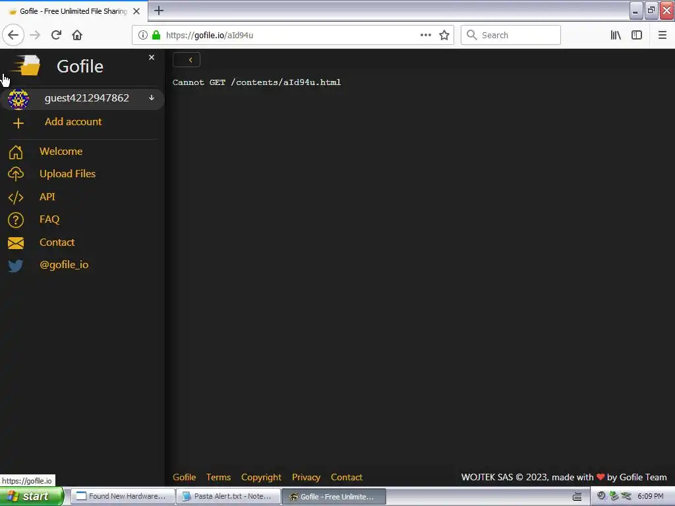The width and height of the screenshot is (675, 506).
Task: Select Add account link
Action: pos(73,122)
